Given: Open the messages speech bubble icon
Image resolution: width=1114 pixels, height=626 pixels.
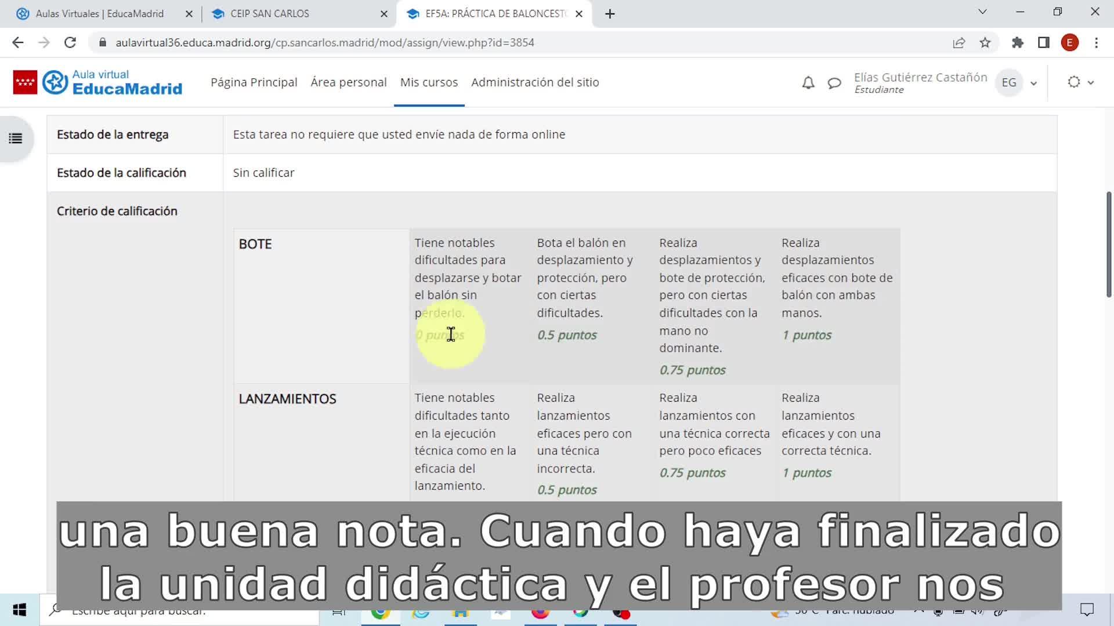Looking at the screenshot, I should click(x=834, y=83).
